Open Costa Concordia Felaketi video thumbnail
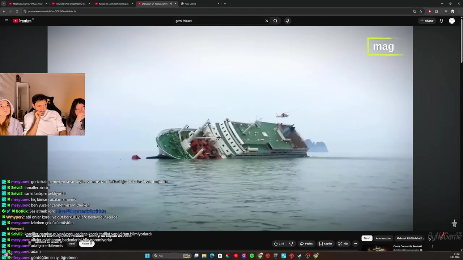Screen dimensions: 463x260 click(x=376, y=248)
